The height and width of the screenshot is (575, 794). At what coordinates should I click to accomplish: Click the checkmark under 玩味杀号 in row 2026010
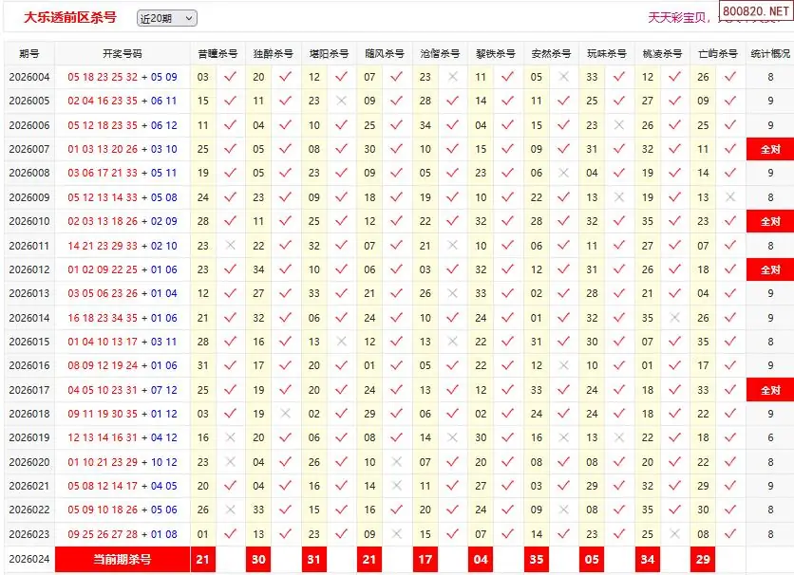[x=619, y=221]
